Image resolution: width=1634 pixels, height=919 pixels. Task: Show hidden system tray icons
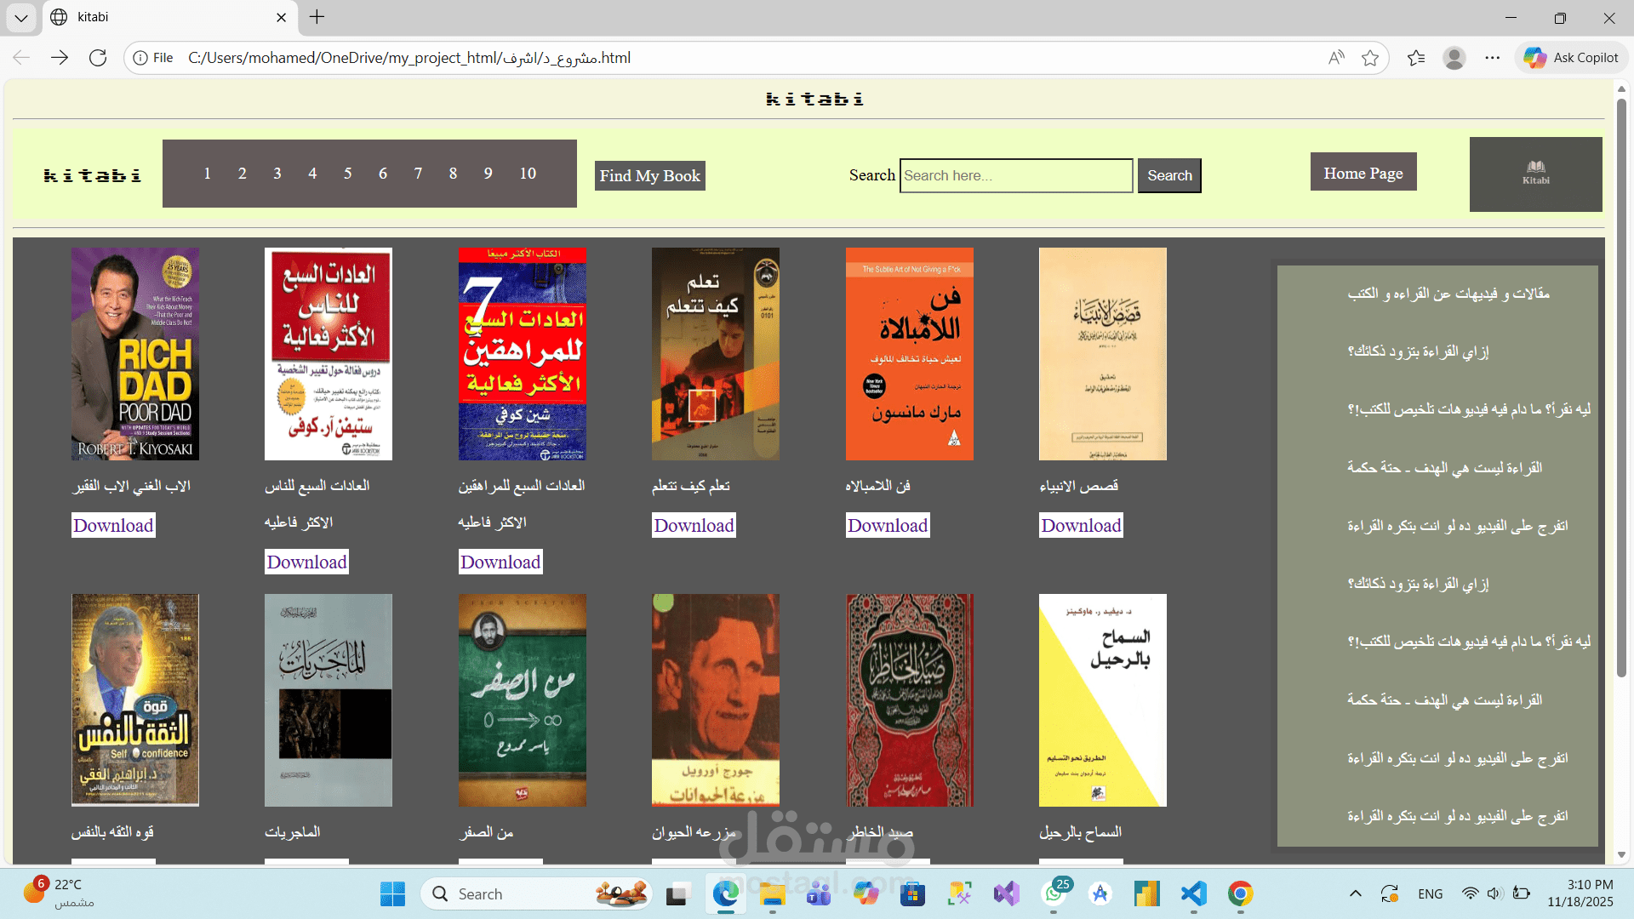tap(1356, 893)
